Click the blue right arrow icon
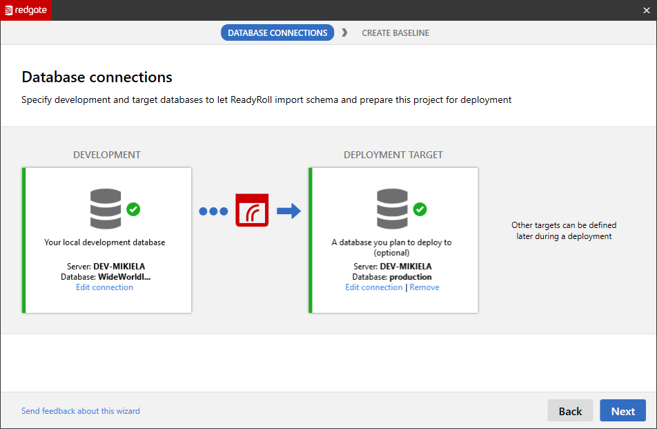 click(x=288, y=211)
